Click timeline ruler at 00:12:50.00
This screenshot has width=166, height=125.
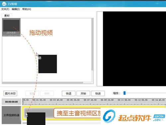(141, 100)
